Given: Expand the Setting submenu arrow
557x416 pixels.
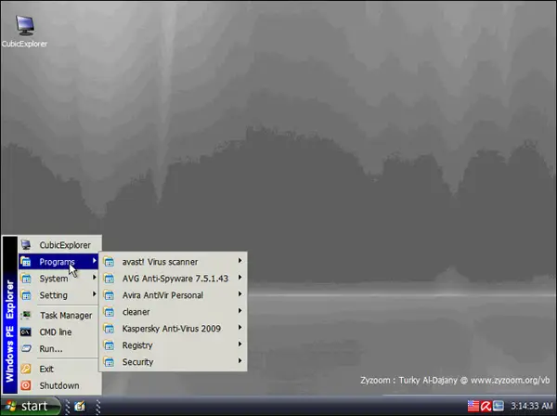Looking at the screenshot, I should [94, 293].
